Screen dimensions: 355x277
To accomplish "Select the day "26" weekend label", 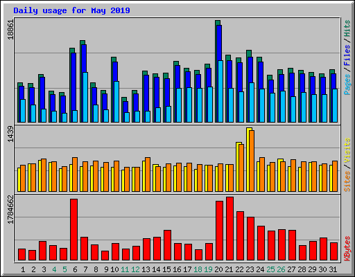I will pos(281,269).
